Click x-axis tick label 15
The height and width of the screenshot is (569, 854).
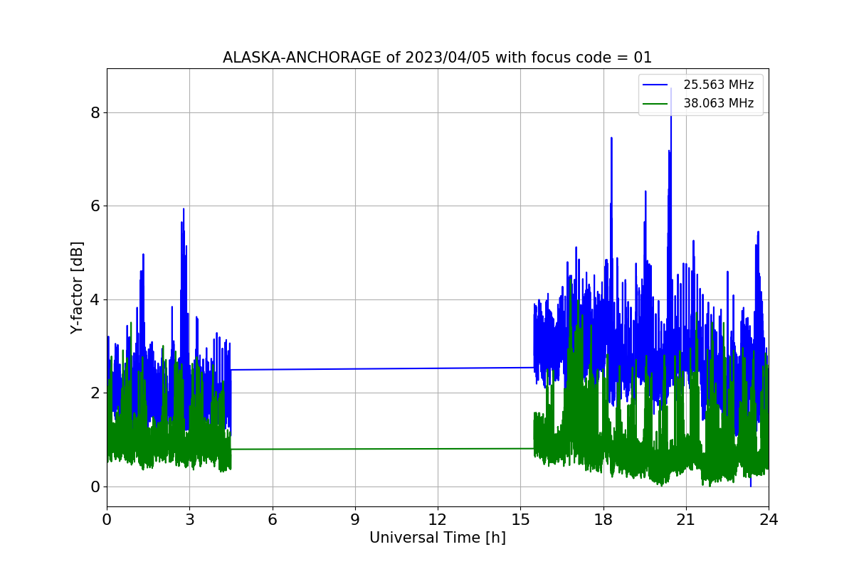[520, 519]
